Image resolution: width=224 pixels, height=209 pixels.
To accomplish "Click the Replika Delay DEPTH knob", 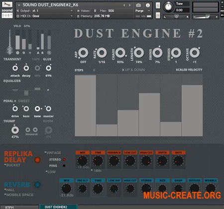I will tap(162, 161).
